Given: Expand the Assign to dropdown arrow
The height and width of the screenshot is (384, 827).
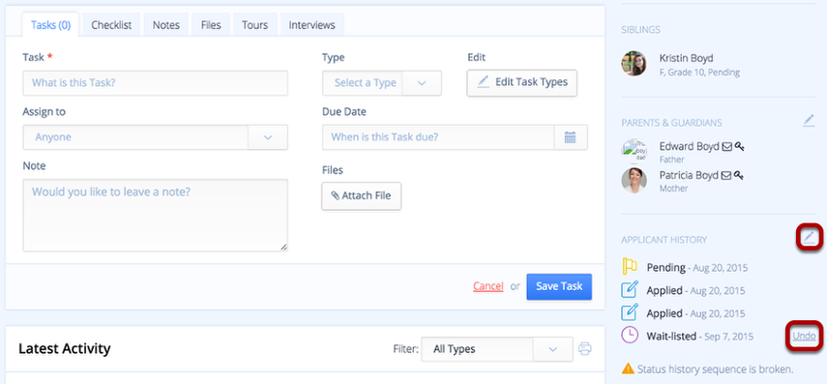Looking at the screenshot, I should 267,137.
